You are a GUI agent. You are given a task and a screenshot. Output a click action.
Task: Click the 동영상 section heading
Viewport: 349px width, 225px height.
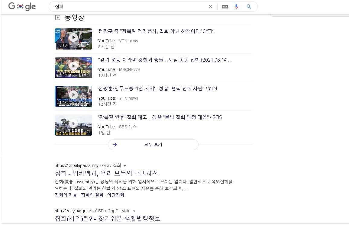(74, 17)
